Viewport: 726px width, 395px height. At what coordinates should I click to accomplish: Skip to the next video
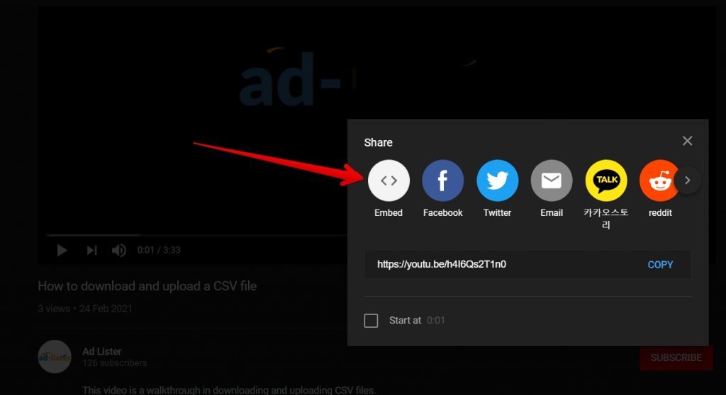91,250
